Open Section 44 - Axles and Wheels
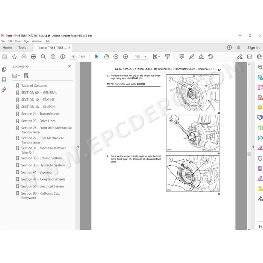This screenshot has width=263, height=263. pos(43,179)
